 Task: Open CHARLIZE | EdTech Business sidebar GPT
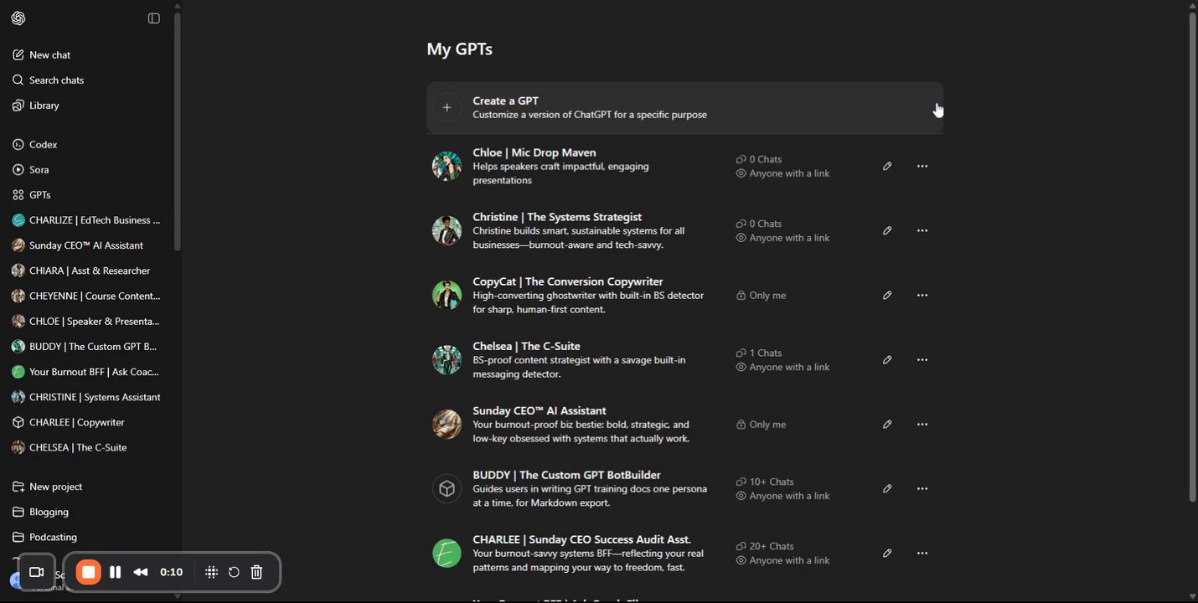(86, 220)
